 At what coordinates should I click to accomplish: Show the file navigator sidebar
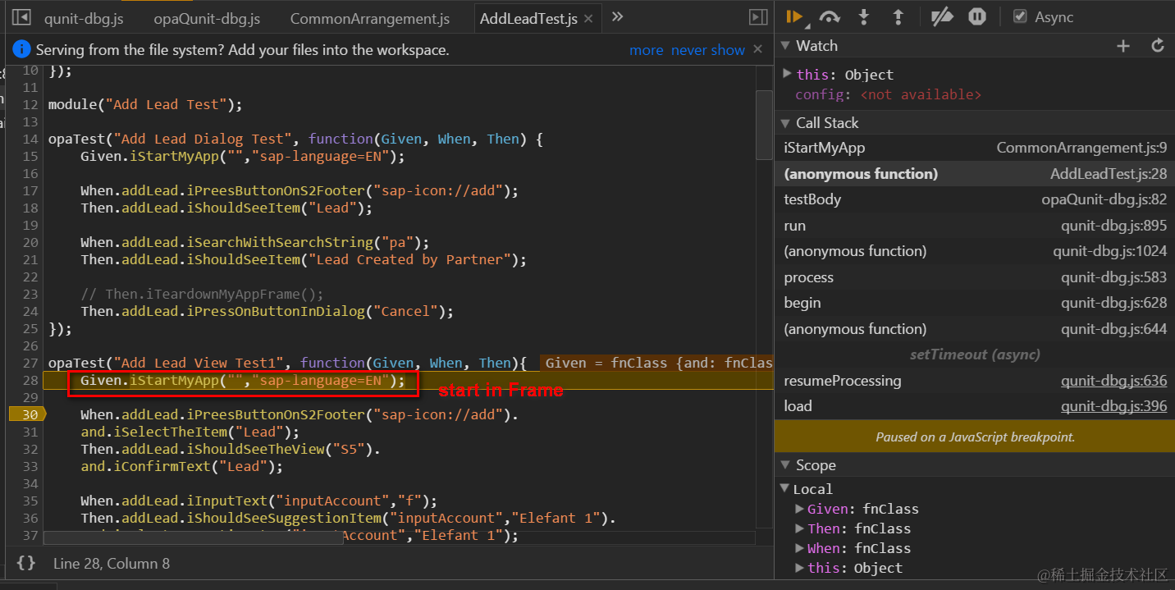point(22,17)
